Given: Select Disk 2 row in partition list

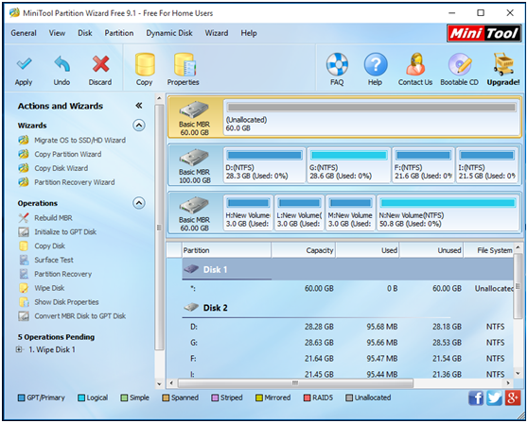Looking at the screenshot, I should [347, 308].
